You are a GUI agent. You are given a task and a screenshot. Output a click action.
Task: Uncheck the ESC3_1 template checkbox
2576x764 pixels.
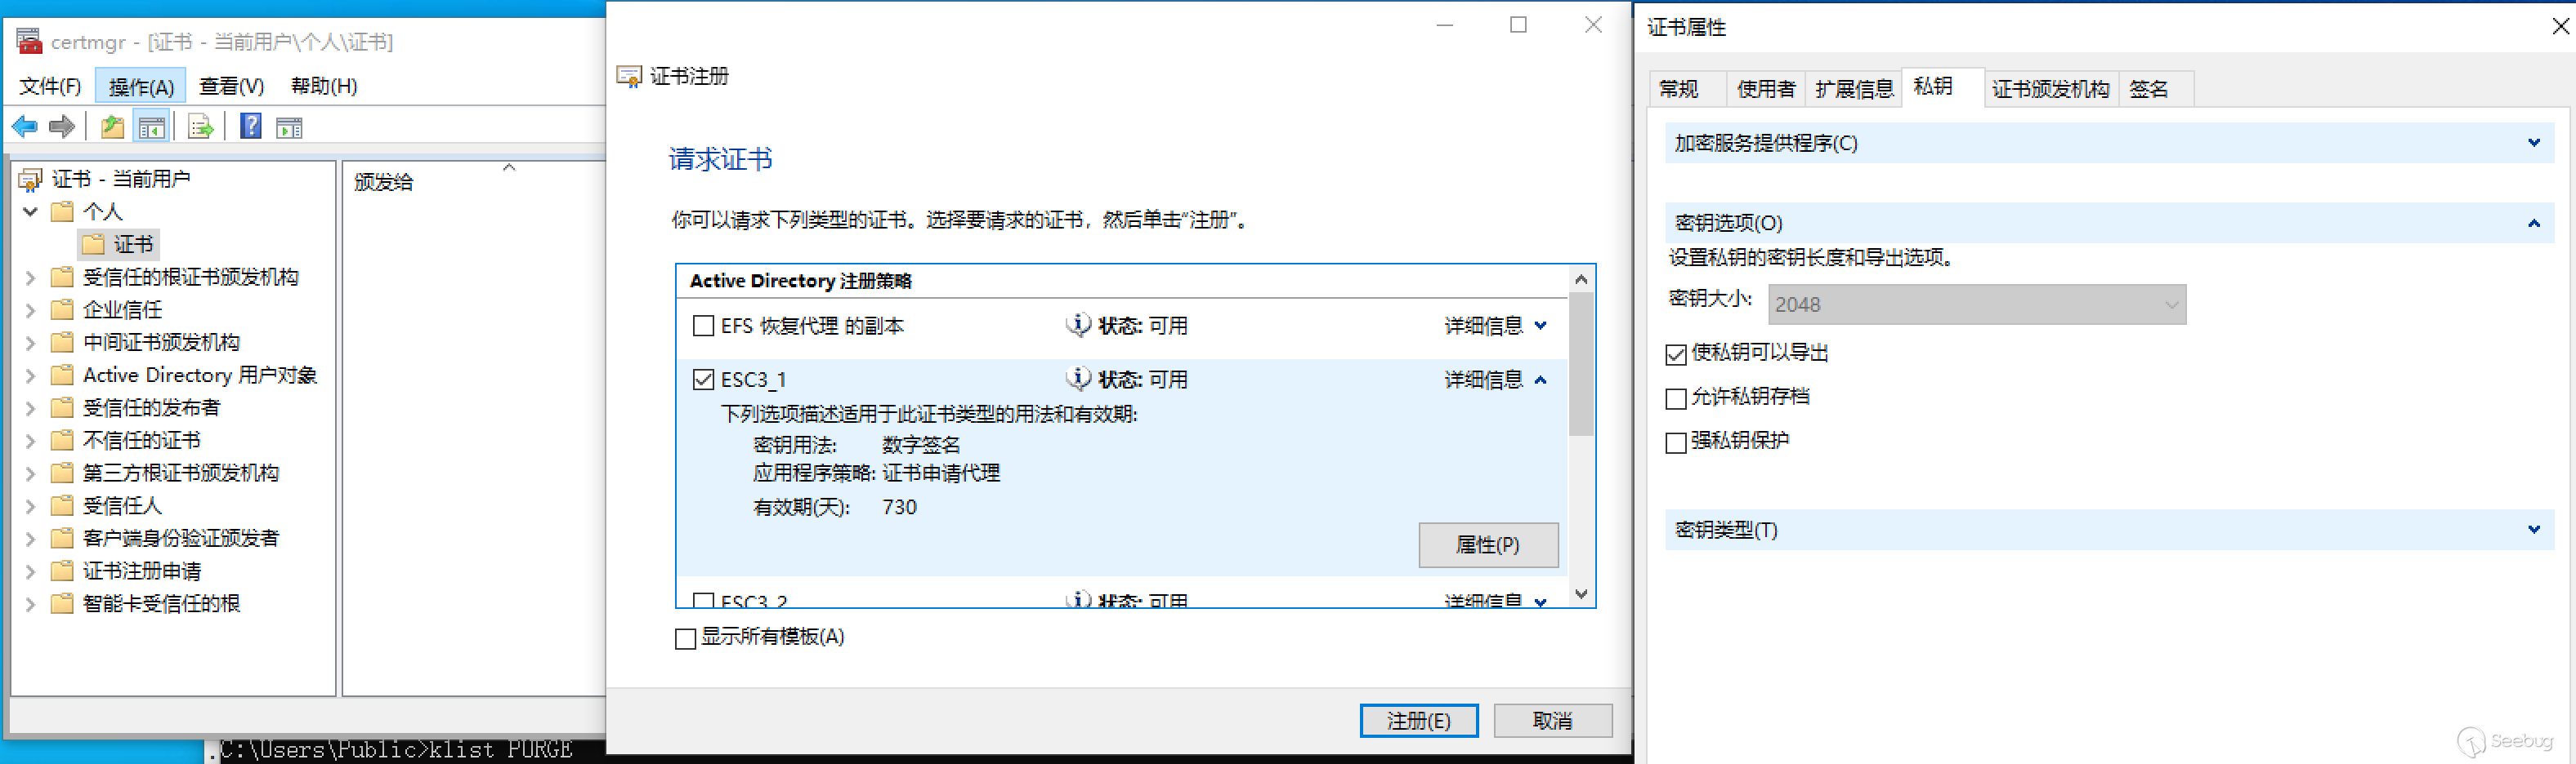703,380
